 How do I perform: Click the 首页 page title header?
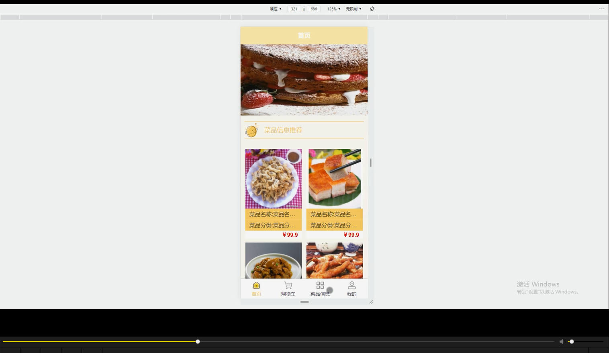304,35
